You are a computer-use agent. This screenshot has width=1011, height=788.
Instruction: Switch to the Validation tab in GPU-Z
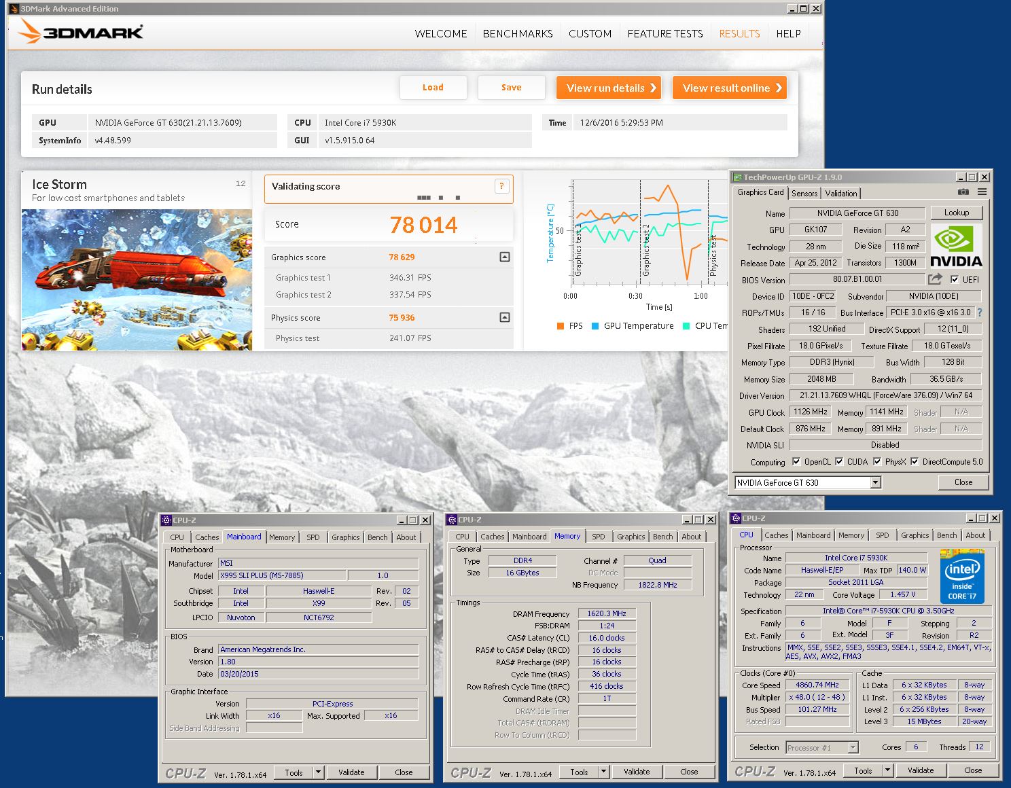[x=841, y=194]
